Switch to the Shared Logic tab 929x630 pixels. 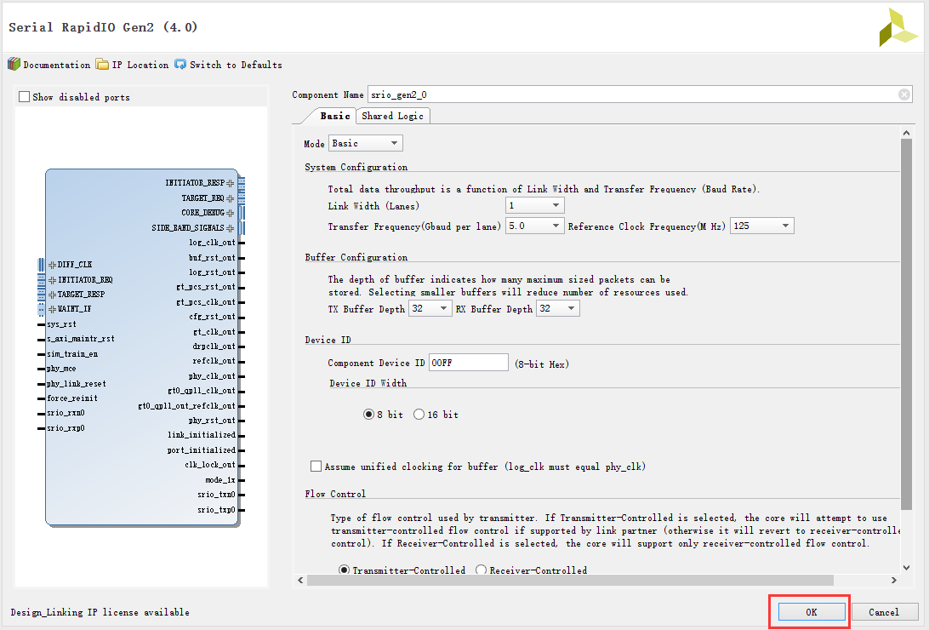point(392,116)
